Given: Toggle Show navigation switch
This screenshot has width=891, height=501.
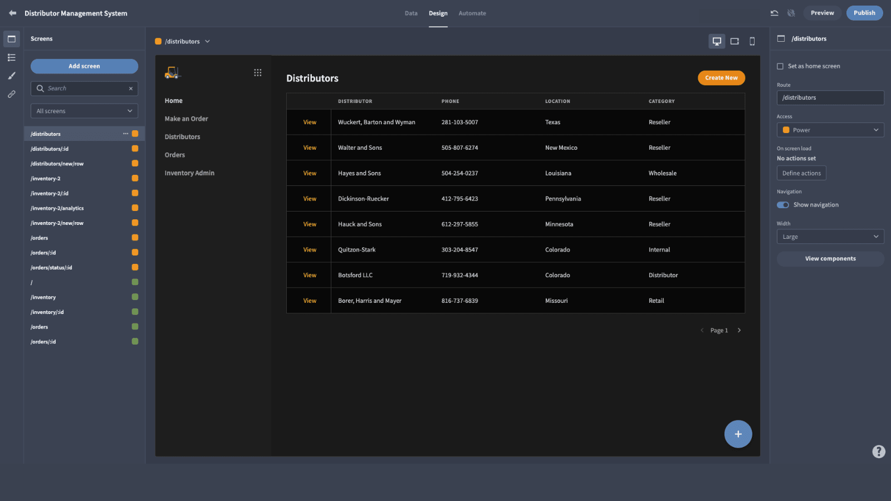Looking at the screenshot, I should click(783, 205).
